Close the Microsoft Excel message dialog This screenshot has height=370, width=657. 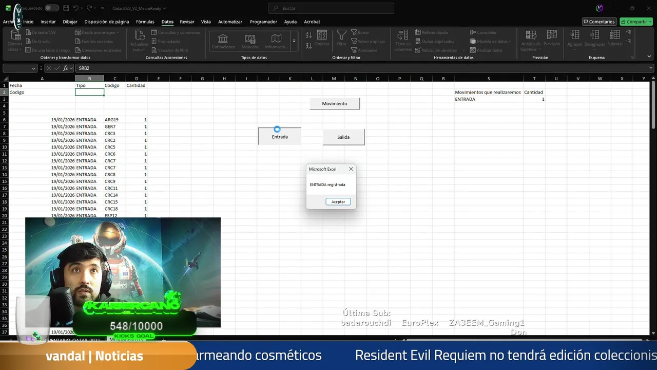tap(351, 169)
